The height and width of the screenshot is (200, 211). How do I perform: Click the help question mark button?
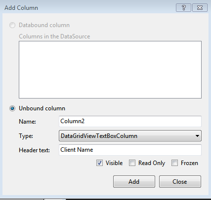tap(183, 8)
